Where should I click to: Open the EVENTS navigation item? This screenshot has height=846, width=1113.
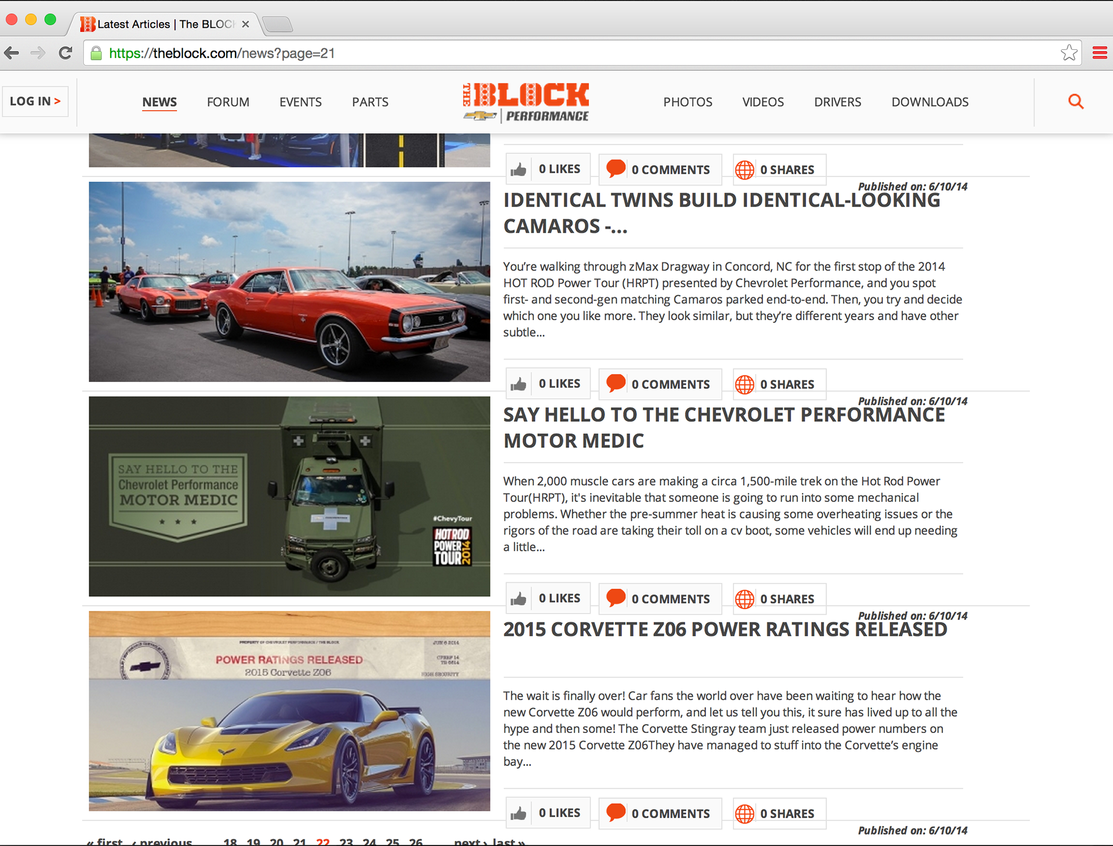click(300, 102)
